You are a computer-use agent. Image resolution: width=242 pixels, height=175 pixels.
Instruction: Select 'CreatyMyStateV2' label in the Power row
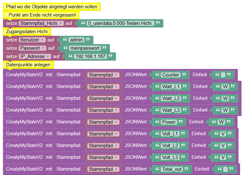coord(24,122)
